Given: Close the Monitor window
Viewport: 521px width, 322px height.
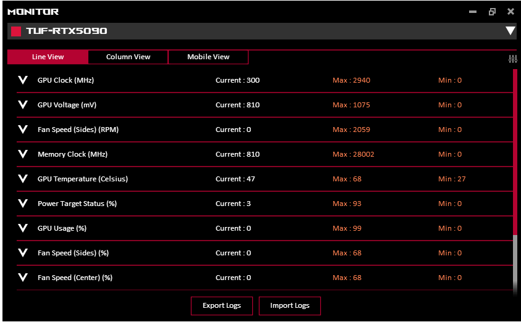Looking at the screenshot, I should tap(511, 12).
